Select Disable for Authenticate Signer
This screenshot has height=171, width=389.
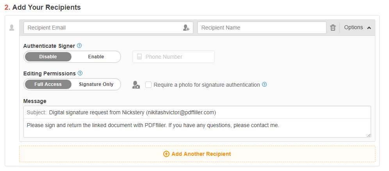[48, 57]
